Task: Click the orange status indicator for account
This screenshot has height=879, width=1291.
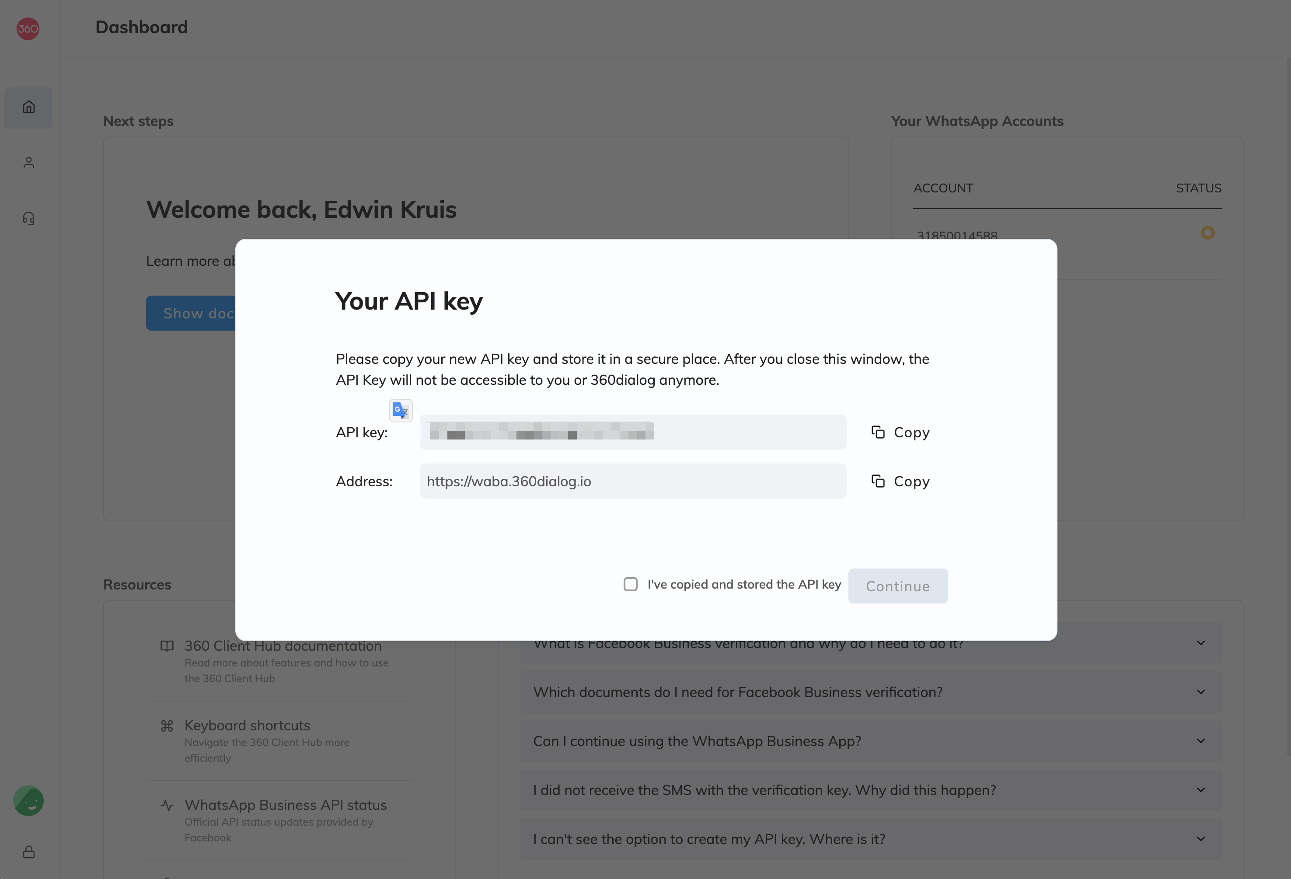Action: click(1207, 232)
